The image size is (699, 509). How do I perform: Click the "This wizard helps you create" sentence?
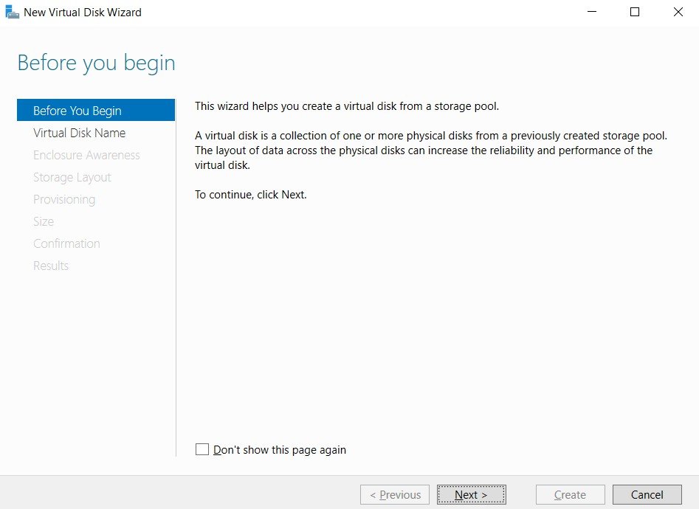coord(347,106)
